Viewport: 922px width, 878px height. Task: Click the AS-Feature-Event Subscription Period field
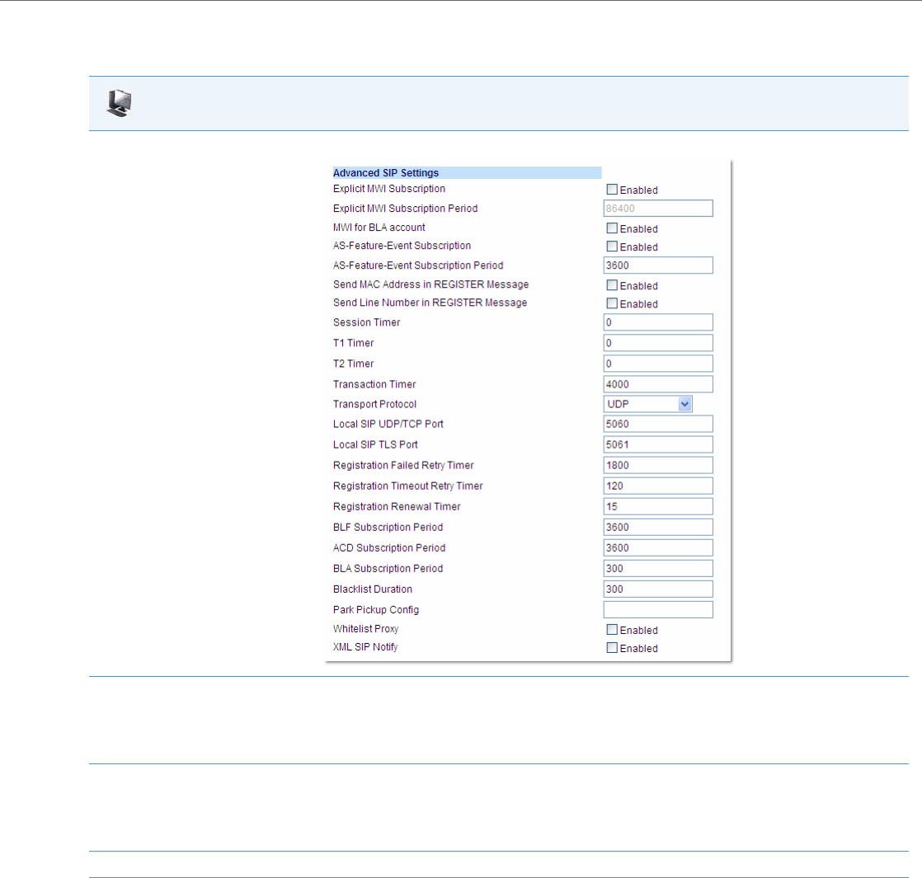[x=658, y=265]
